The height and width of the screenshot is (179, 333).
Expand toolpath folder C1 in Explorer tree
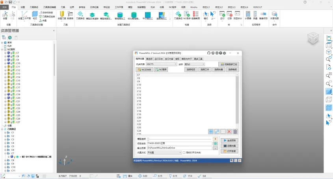[x=5, y=133]
